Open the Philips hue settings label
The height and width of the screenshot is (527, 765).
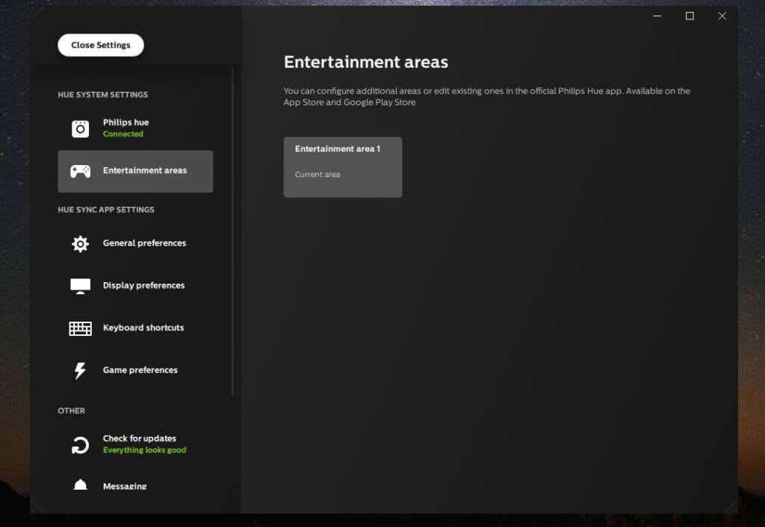pos(126,122)
